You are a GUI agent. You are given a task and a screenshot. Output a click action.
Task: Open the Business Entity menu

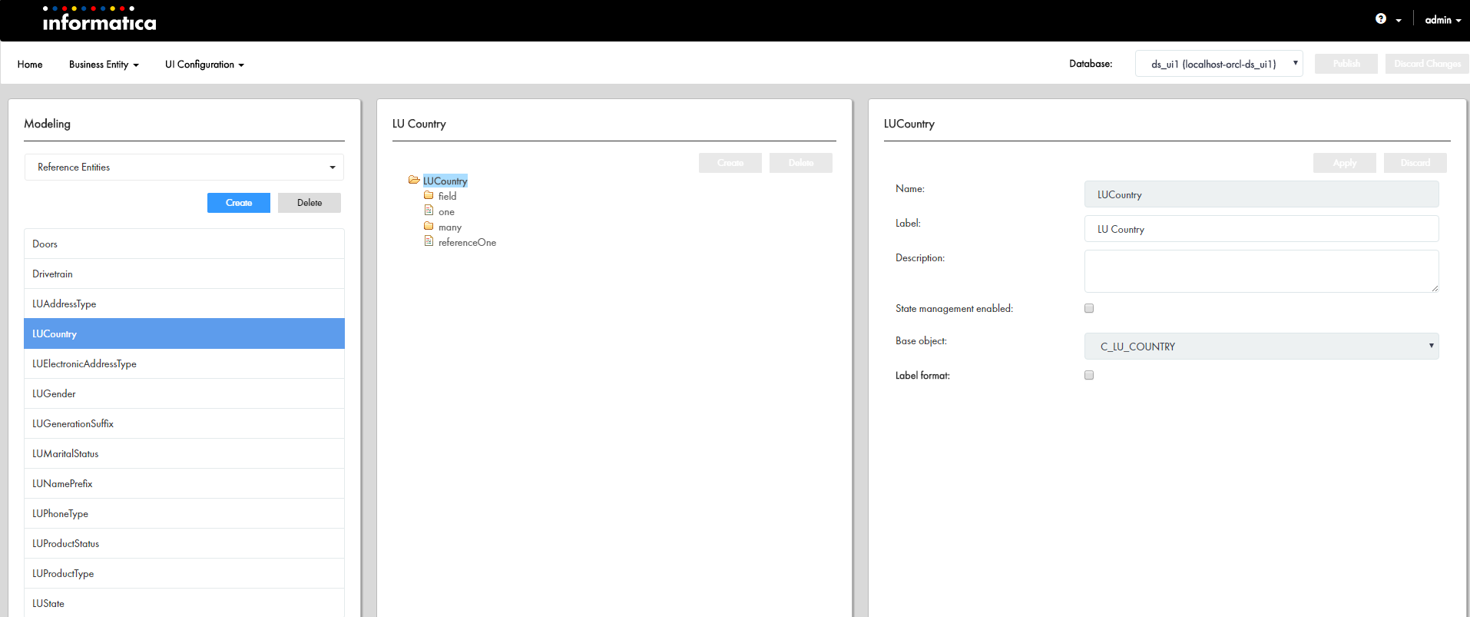coord(104,65)
